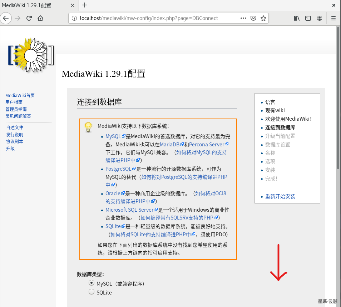Open the Firefox hamburger application menu
This screenshot has height=307, width=341.
coord(333,18)
